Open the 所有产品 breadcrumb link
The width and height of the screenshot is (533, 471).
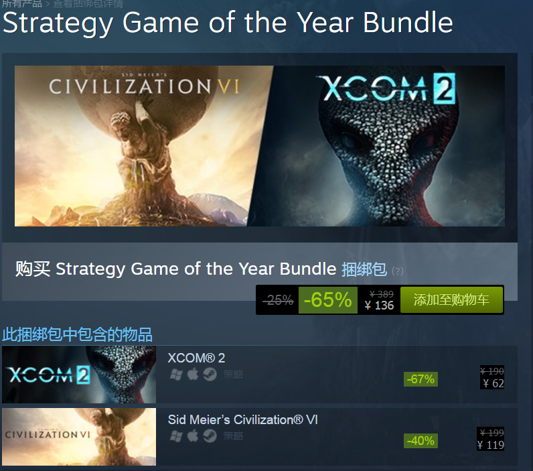tap(21, 4)
